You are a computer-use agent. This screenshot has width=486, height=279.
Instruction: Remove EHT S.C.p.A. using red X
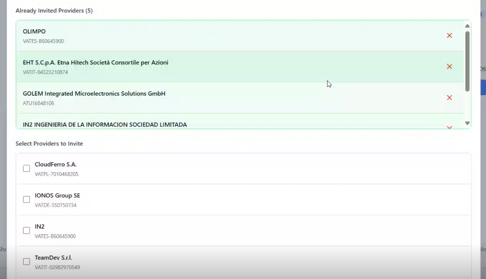coord(449,66)
